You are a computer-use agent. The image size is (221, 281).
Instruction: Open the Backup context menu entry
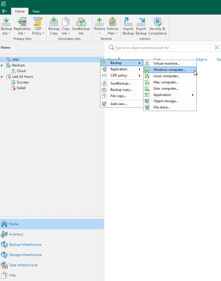(122, 63)
